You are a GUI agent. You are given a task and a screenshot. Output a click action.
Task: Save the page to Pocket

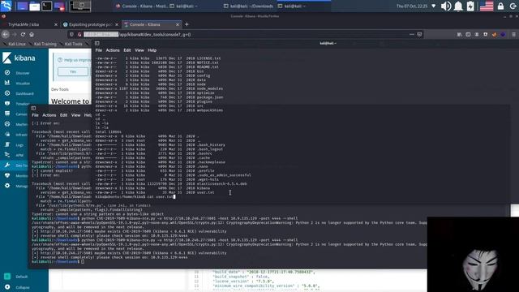pos(420,34)
